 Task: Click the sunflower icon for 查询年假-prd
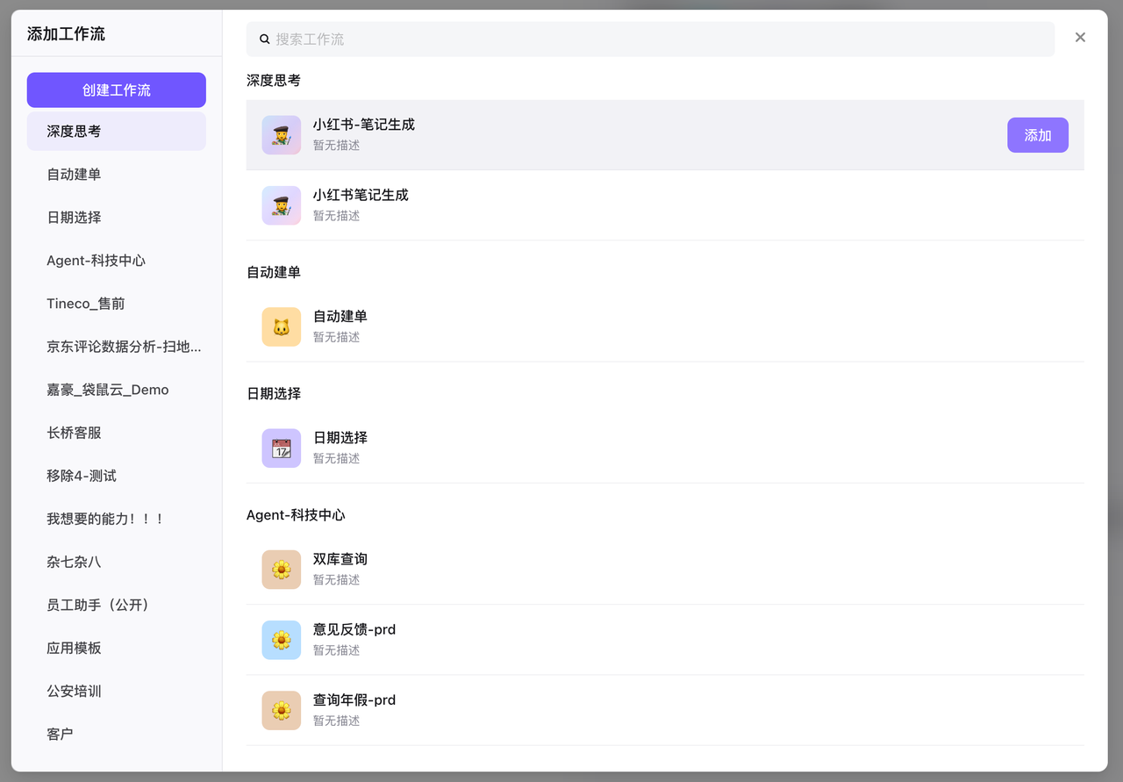tap(281, 710)
